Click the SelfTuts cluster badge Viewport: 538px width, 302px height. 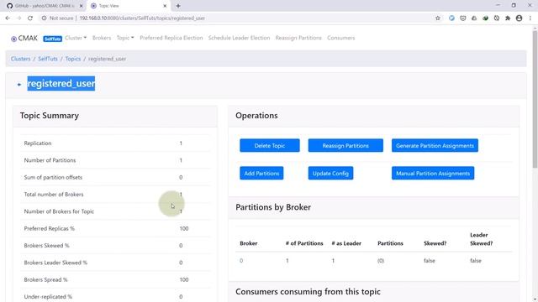pos(52,39)
